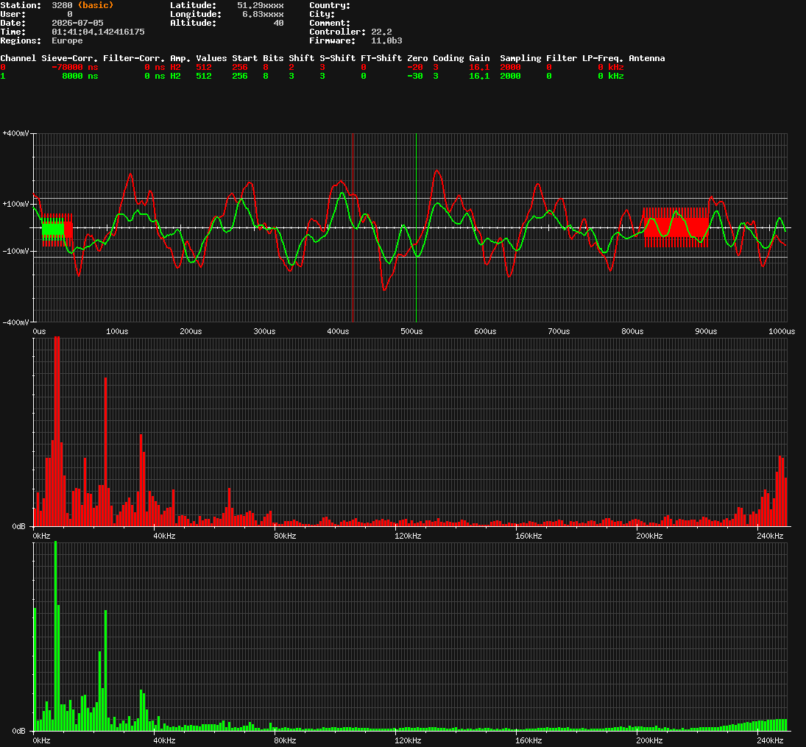Click the Gain column header
This screenshot has height=747, width=806.
click(480, 58)
